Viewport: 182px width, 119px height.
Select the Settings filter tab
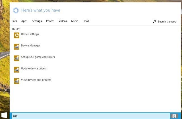tap(37, 21)
